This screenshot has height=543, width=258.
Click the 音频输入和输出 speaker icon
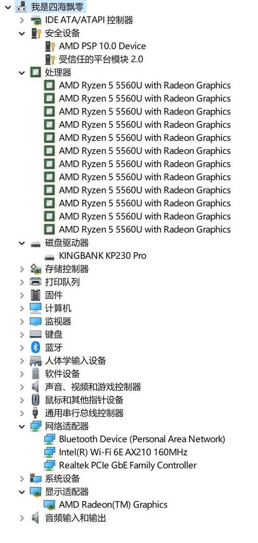35,518
